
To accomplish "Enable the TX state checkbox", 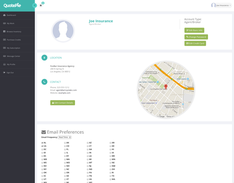I will tap(111, 176).
